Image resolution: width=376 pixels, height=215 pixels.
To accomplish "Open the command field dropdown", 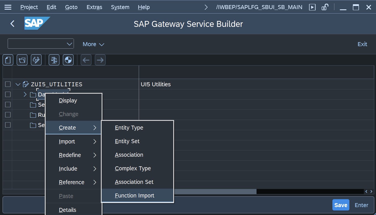I will (69, 44).
